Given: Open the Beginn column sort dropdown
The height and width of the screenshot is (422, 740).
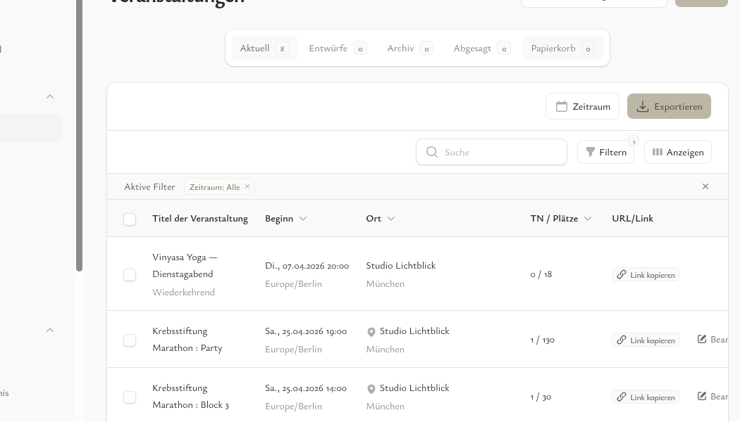Looking at the screenshot, I should click(x=303, y=218).
